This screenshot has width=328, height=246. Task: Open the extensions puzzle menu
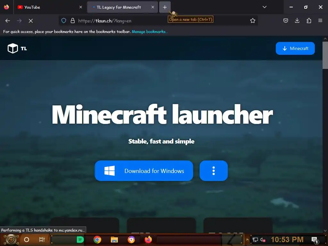309,20
